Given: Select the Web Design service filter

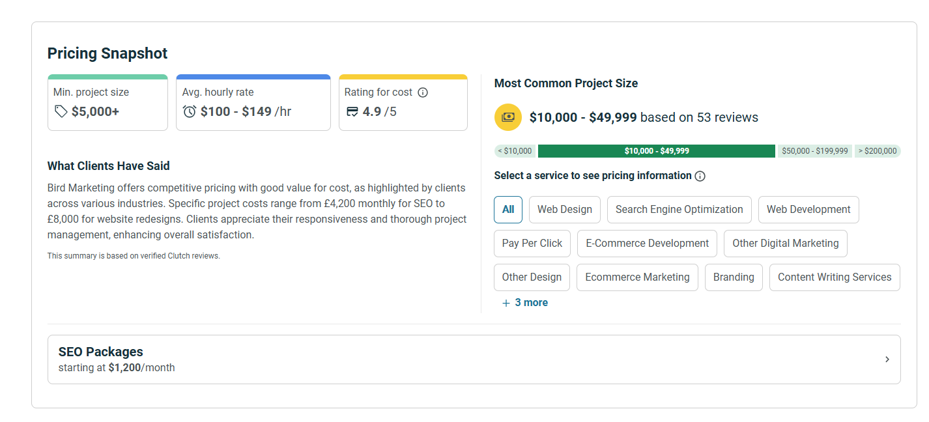Looking at the screenshot, I should point(565,210).
